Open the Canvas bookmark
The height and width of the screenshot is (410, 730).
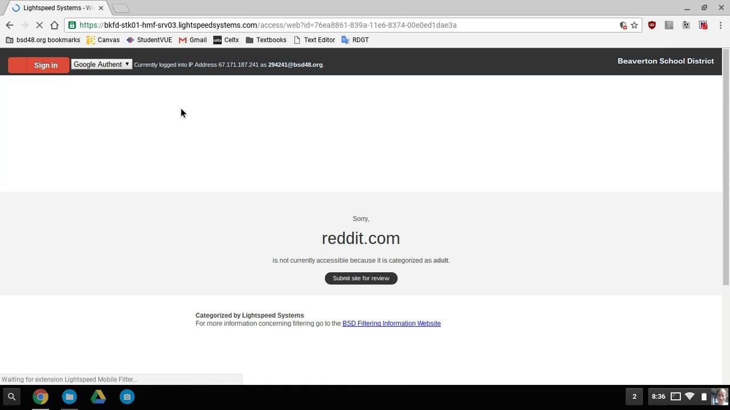pos(103,40)
